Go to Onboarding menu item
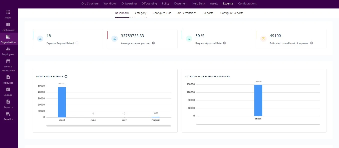Image resolution: width=339 pixels, height=148 pixels. tap(129, 3)
